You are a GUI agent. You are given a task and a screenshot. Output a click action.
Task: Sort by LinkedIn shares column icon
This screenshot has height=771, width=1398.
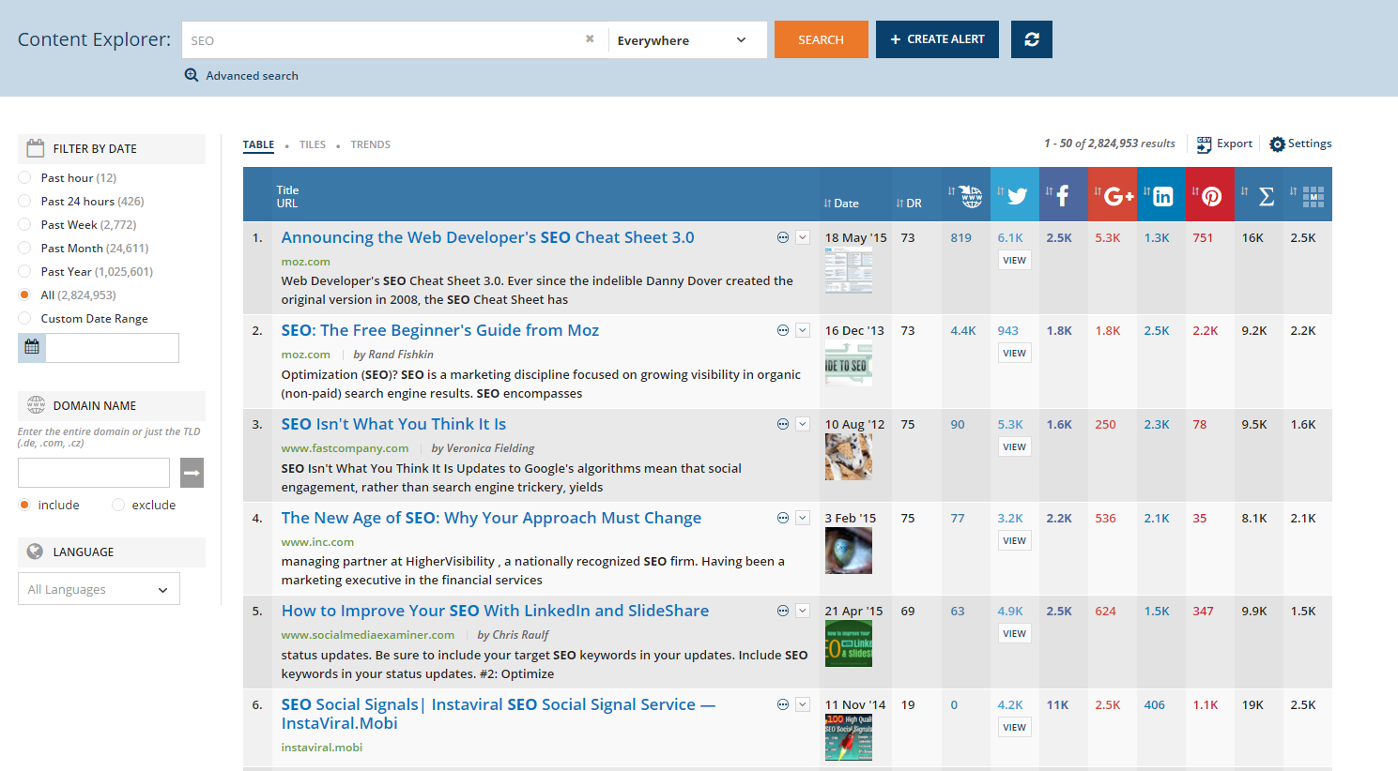tap(1161, 195)
